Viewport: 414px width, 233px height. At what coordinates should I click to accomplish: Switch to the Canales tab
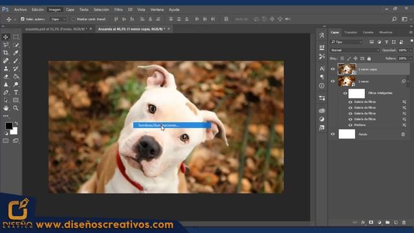point(368,32)
